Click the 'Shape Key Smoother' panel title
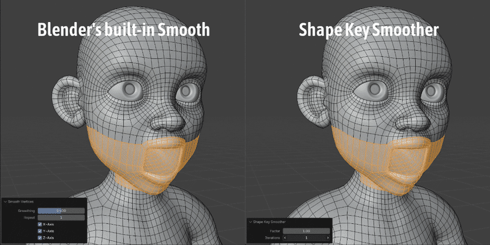The height and width of the screenshot is (245, 490). (269, 222)
